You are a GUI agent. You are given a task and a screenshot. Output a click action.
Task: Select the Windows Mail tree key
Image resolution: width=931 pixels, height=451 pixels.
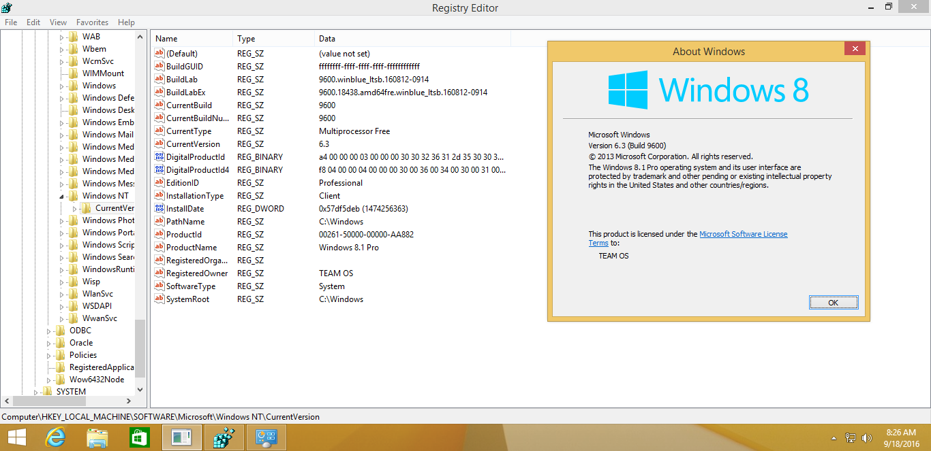[x=108, y=135]
